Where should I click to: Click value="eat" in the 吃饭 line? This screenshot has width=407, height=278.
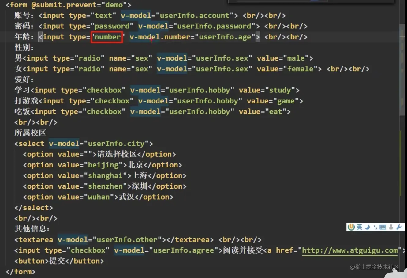pyautogui.click(x=263, y=112)
